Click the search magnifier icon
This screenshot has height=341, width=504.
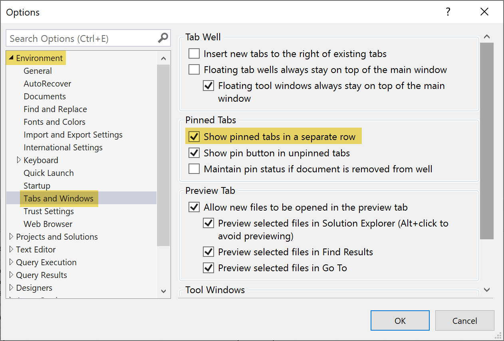click(x=163, y=38)
